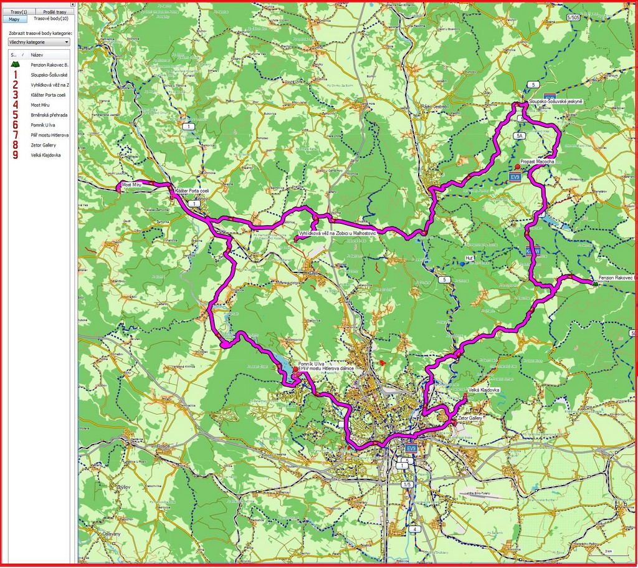Click the red number 5 waypoint symbol
Viewport: 638px width, 568px height.
coord(15,115)
